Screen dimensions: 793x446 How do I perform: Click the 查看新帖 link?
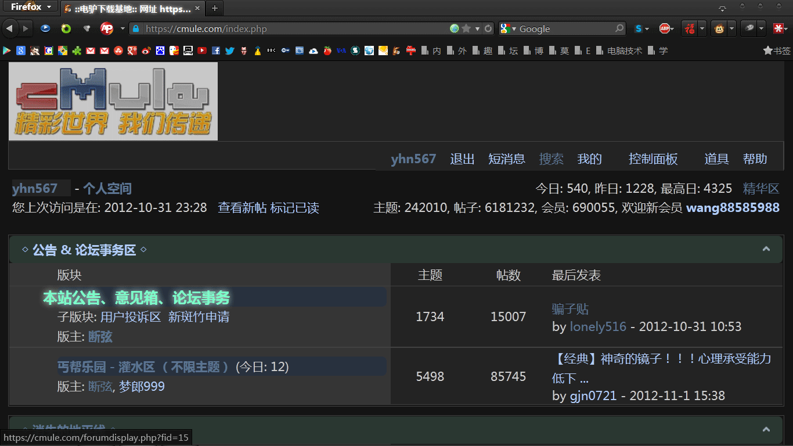click(x=242, y=207)
